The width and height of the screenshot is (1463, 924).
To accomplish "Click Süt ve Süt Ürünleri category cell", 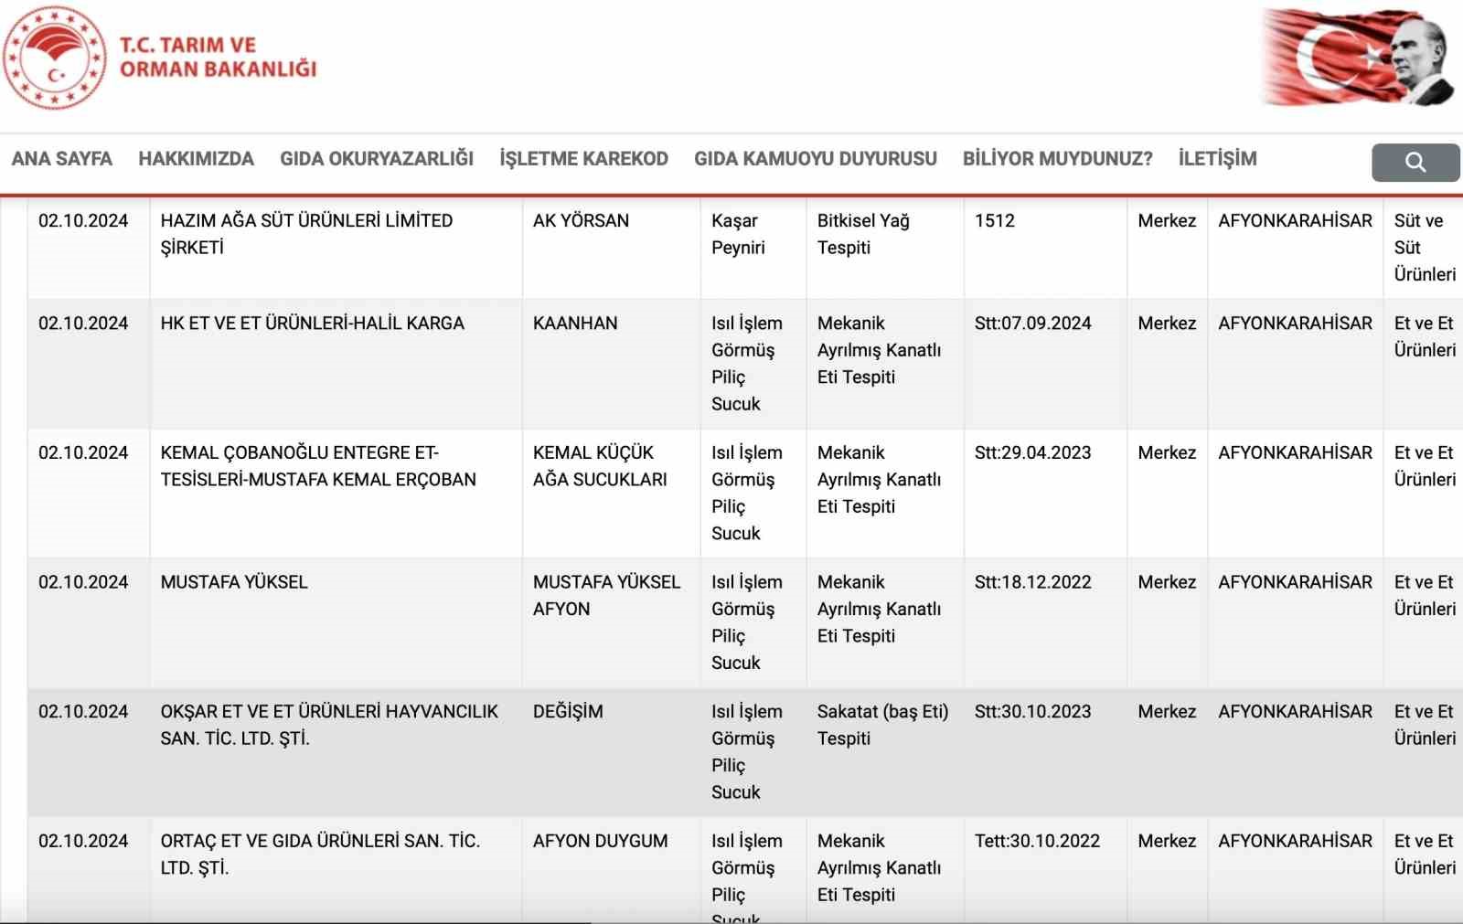I will 1425,248.
